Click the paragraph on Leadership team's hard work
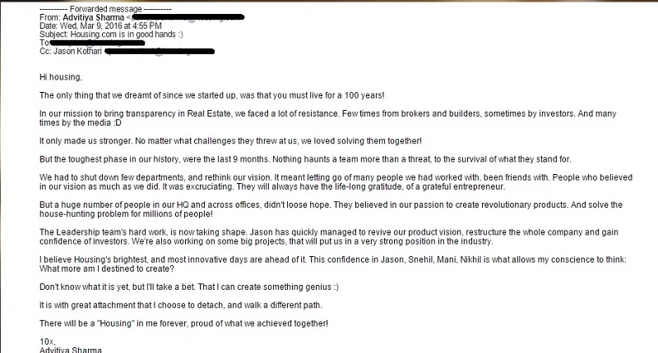Image resolution: width=658 pixels, height=353 pixels. [x=329, y=236]
